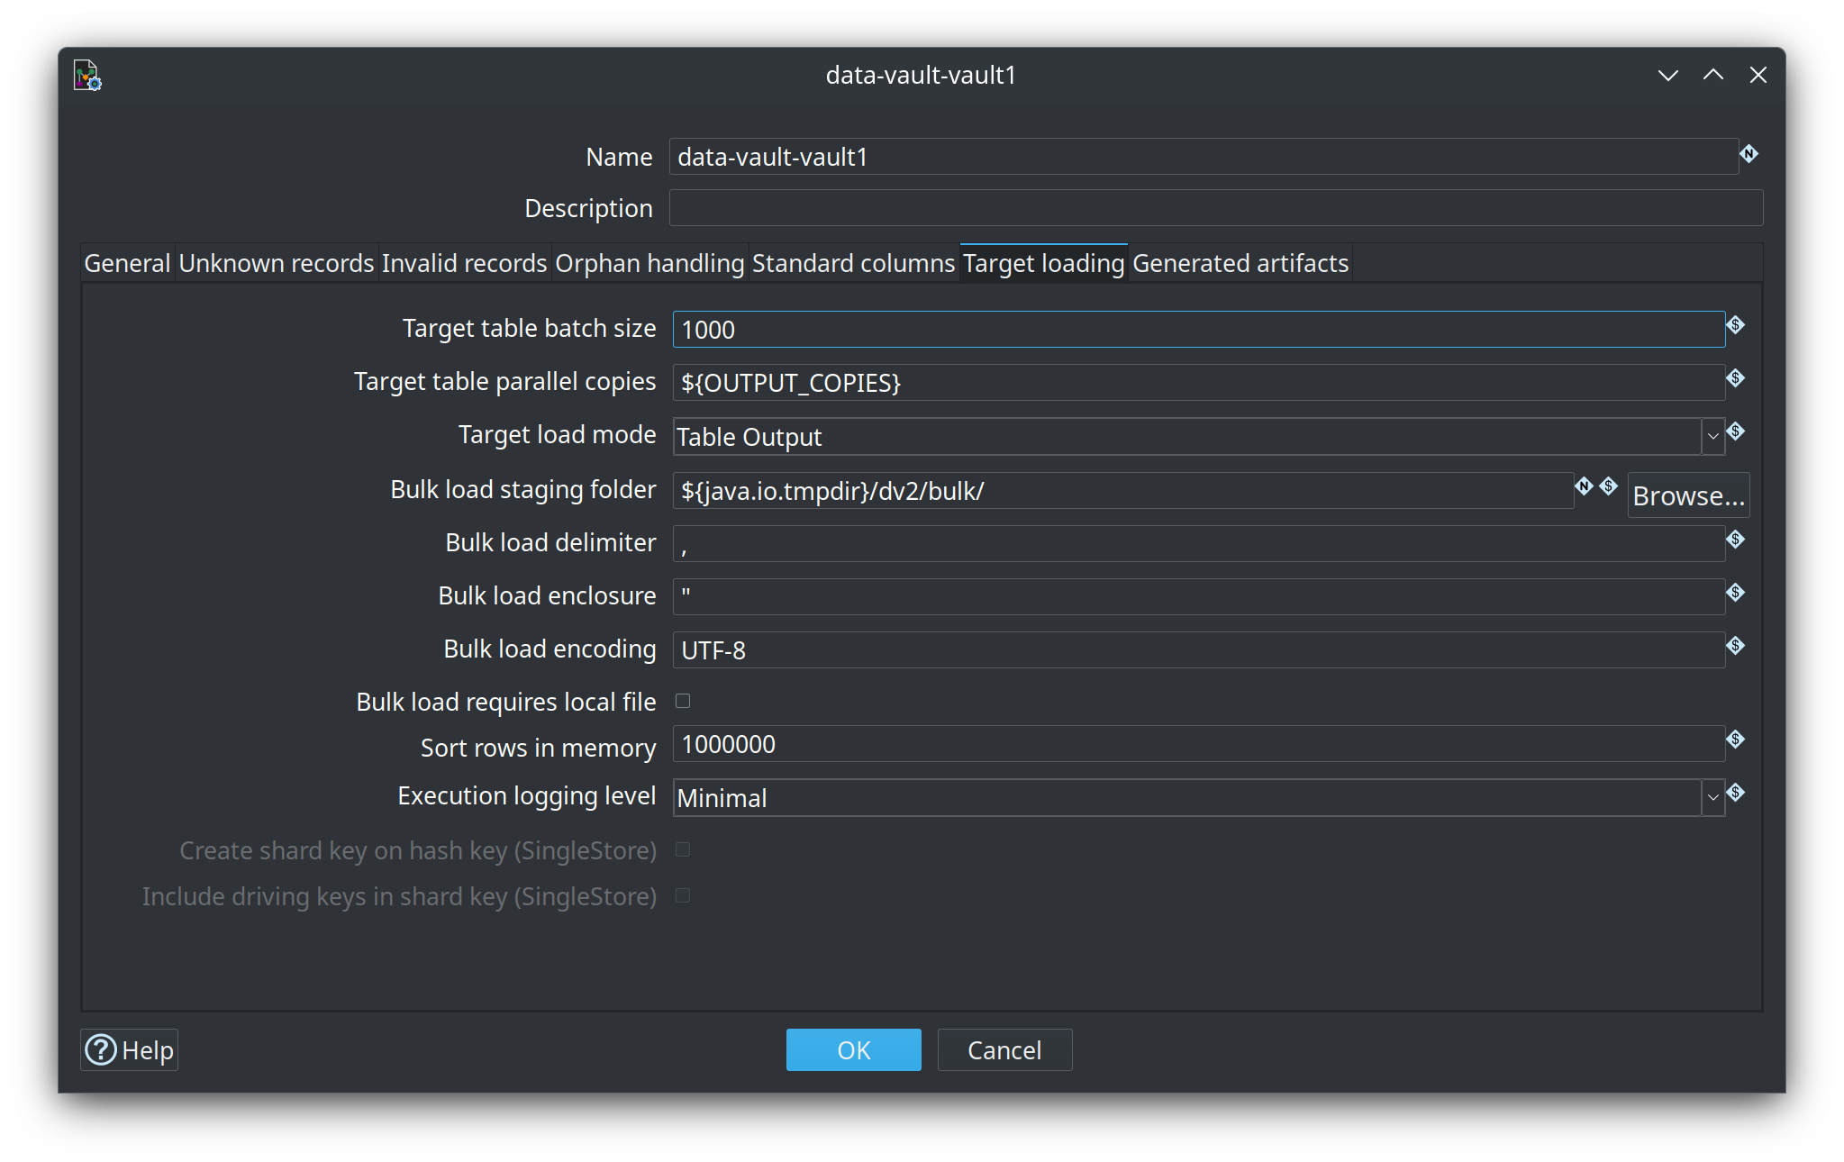1844x1162 pixels.
Task: Click the Bulk load staging folder field
Action: 1123,491
